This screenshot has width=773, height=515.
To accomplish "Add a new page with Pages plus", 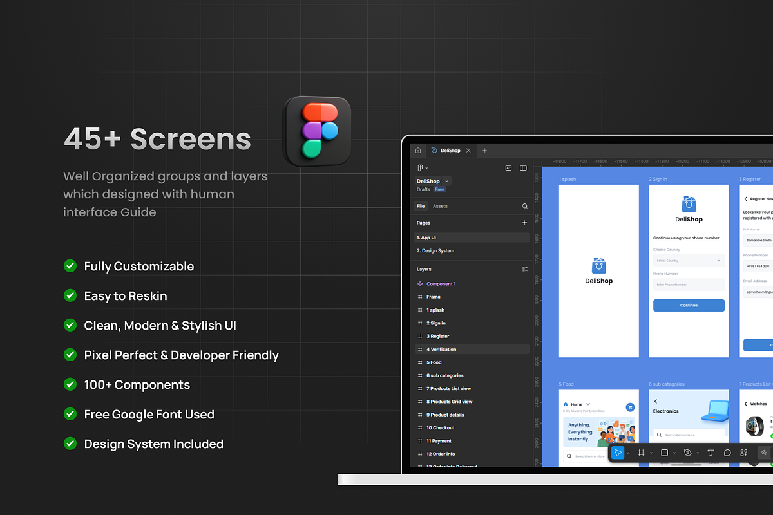I will (x=524, y=223).
